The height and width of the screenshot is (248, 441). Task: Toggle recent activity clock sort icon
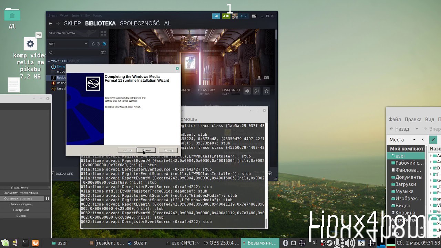click(98, 44)
